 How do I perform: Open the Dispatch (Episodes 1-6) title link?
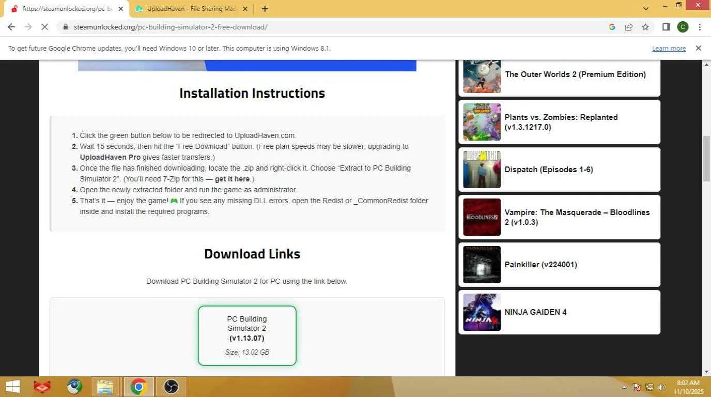(x=549, y=170)
